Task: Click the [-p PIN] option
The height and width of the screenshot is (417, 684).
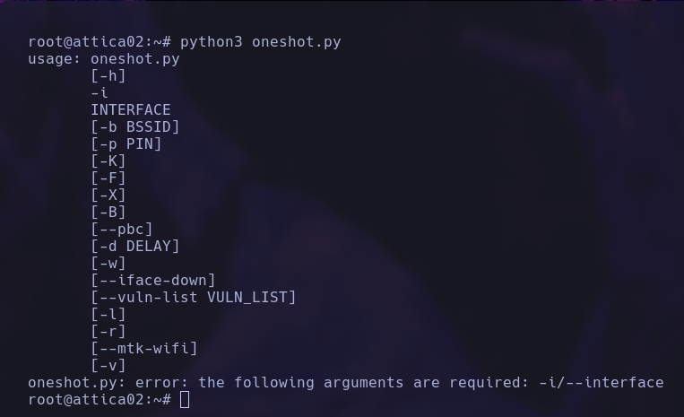Action: coord(126,144)
